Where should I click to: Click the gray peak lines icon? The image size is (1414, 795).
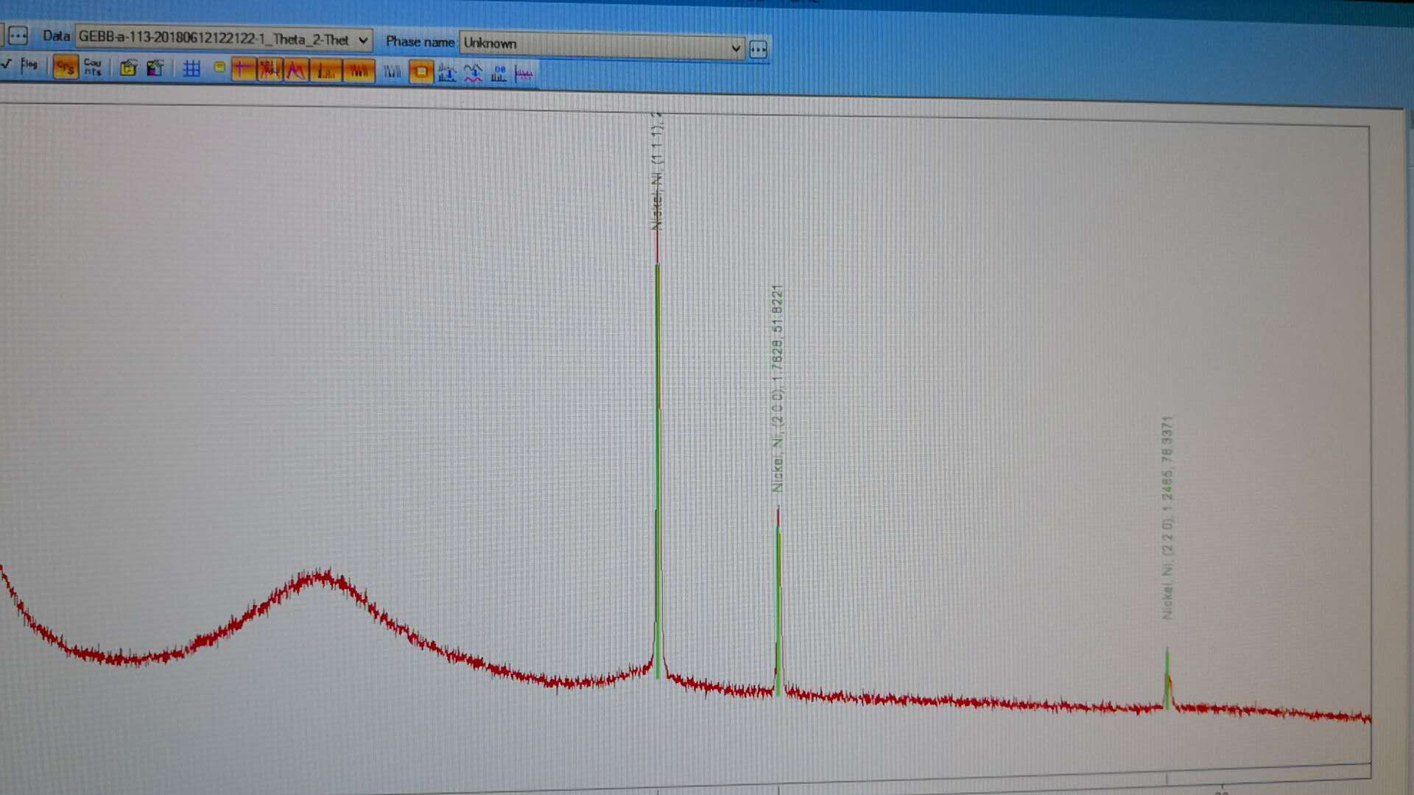392,71
